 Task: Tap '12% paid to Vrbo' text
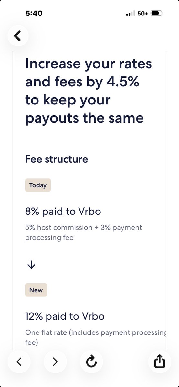click(65, 316)
